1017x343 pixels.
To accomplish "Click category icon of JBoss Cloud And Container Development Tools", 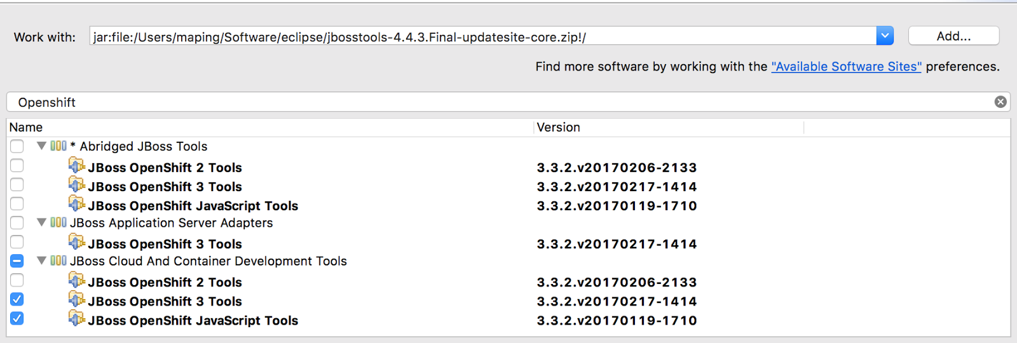I will (x=58, y=260).
